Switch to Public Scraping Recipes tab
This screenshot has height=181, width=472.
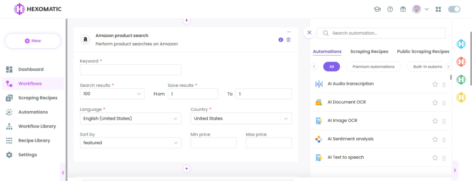[x=423, y=51]
